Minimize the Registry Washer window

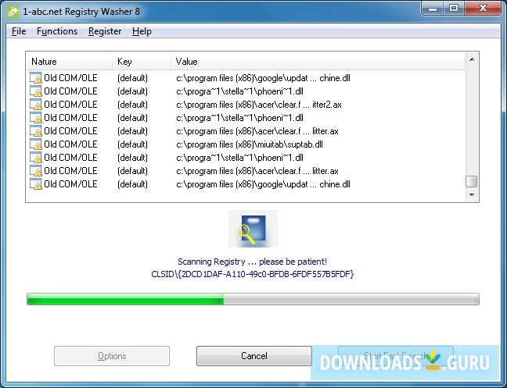(x=433, y=9)
